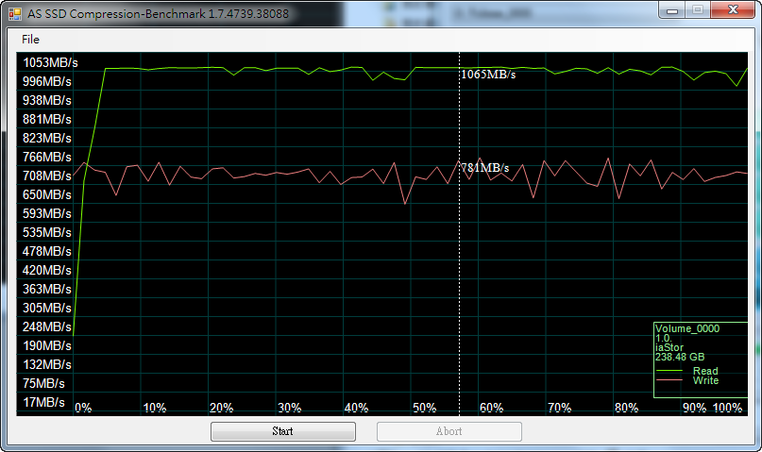Click the Start button
Viewport: 762px width, 452px height.
tap(282, 431)
